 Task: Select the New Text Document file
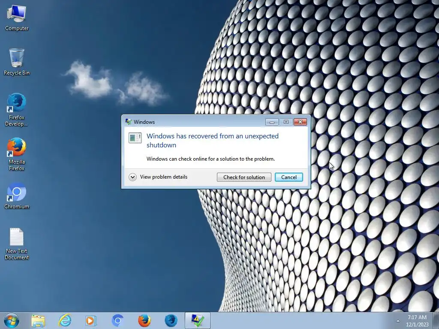coord(17,244)
